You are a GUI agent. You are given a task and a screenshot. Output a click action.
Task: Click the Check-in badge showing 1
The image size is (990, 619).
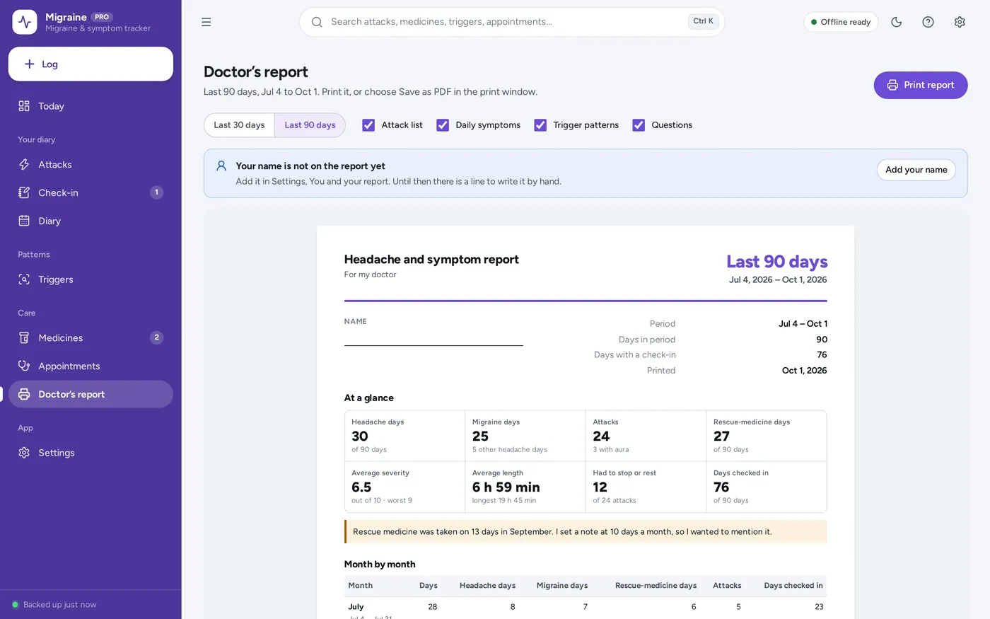tap(157, 192)
